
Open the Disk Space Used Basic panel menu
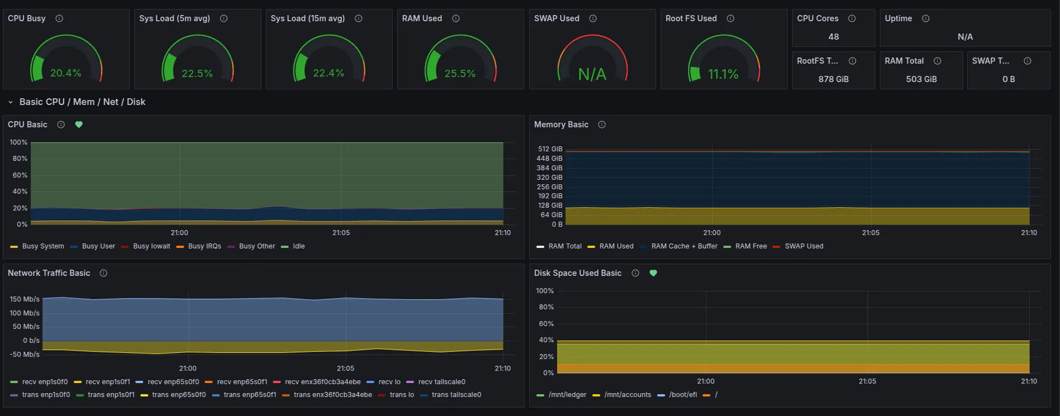coord(577,273)
